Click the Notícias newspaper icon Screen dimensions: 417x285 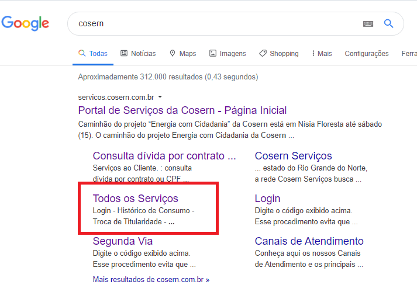coord(124,53)
